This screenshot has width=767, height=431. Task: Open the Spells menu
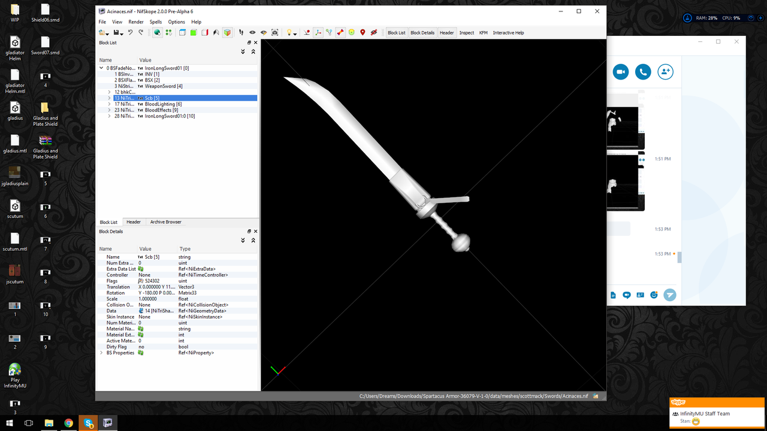pyautogui.click(x=156, y=22)
